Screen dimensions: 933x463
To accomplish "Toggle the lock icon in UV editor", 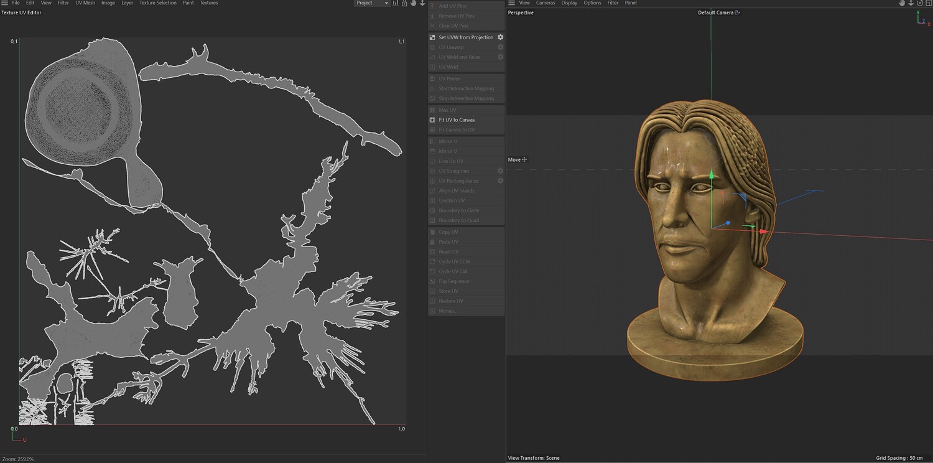I will coord(404,3).
